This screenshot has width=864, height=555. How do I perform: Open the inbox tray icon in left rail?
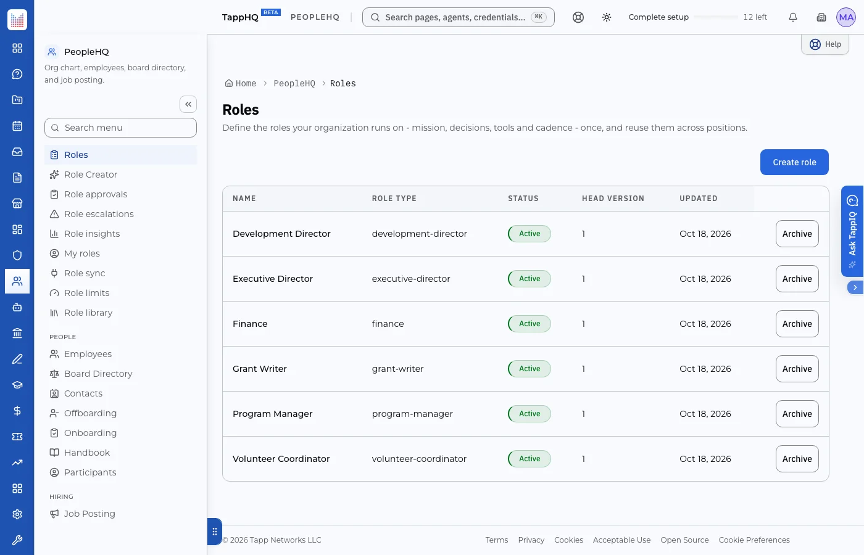click(17, 152)
